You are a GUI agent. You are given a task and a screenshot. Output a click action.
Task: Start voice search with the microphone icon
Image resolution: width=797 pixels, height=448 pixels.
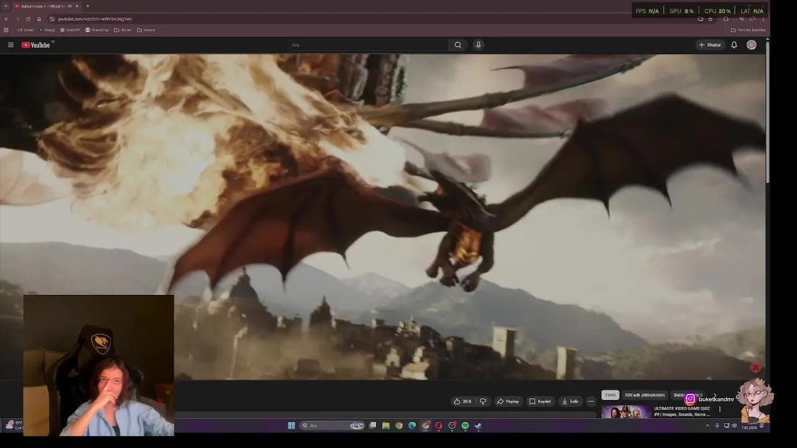(478, 45)
